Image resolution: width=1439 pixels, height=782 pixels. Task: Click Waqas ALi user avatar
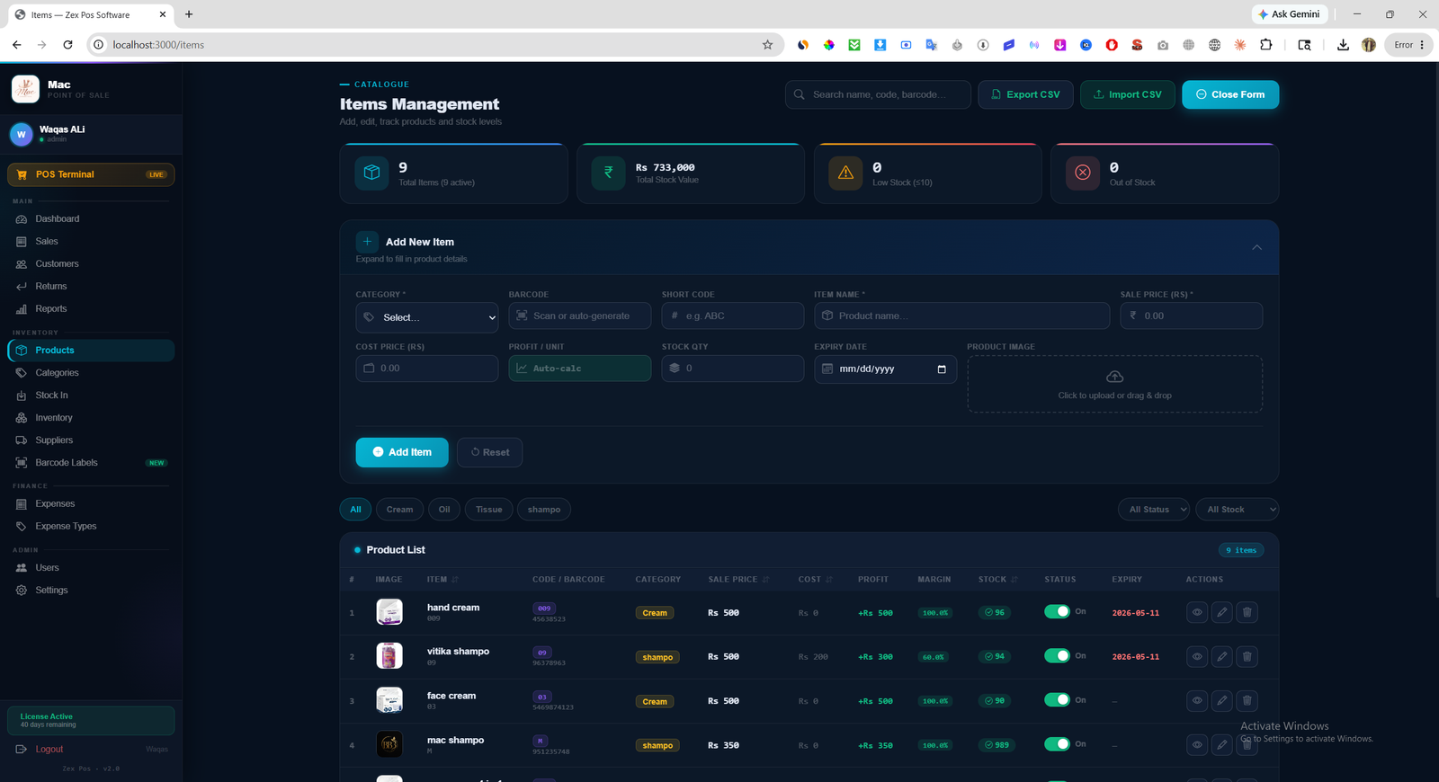[21, 134]
